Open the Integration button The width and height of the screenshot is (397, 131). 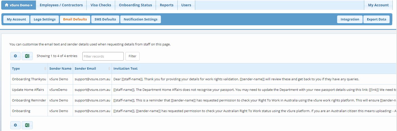pos(350,19)
